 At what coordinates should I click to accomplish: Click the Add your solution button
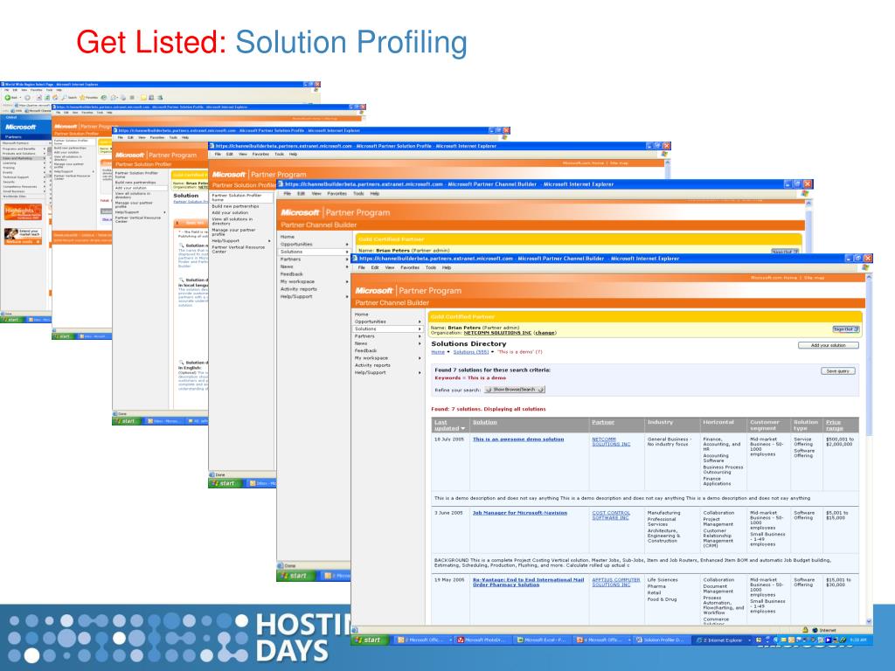tap(829, 345)
